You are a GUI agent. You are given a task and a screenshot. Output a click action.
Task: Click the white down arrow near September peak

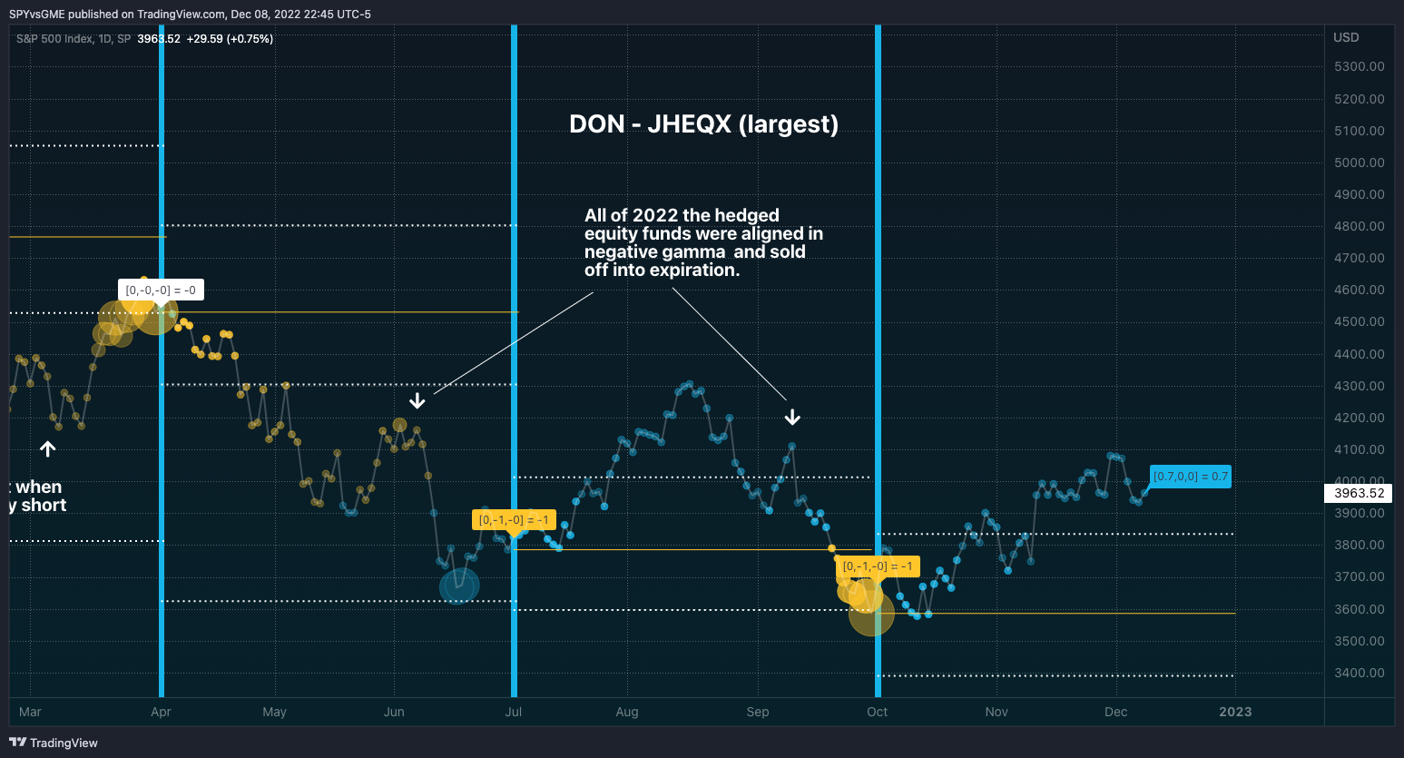[x=793, y=417]
